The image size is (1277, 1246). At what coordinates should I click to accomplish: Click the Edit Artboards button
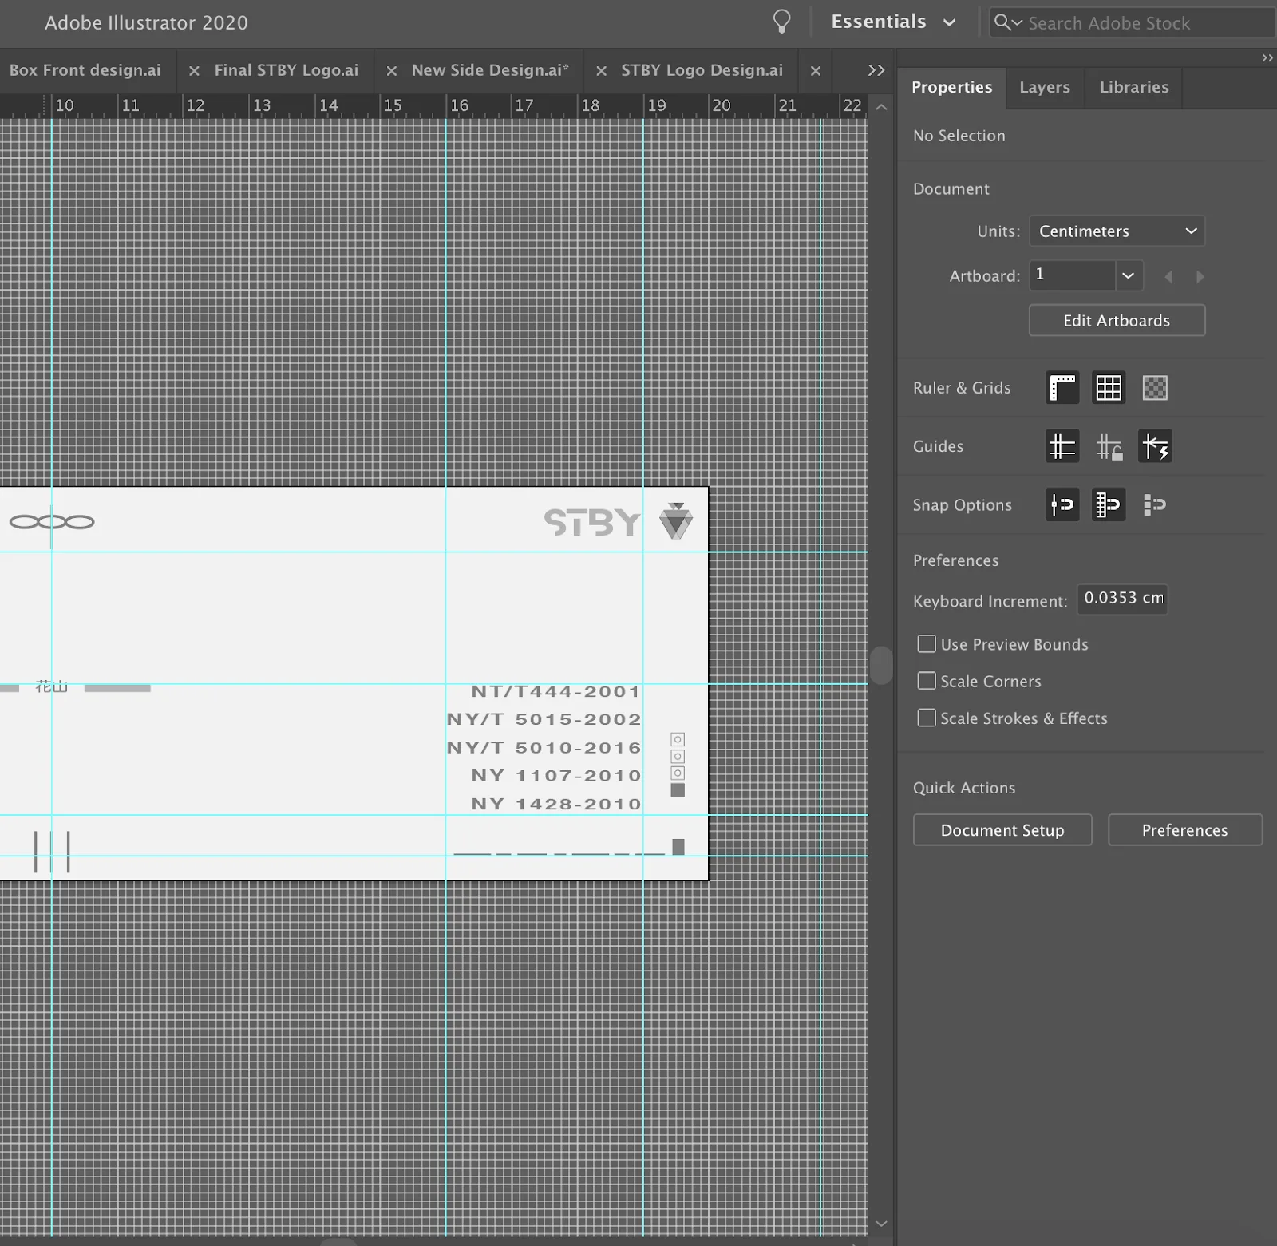pos(1117,320)
